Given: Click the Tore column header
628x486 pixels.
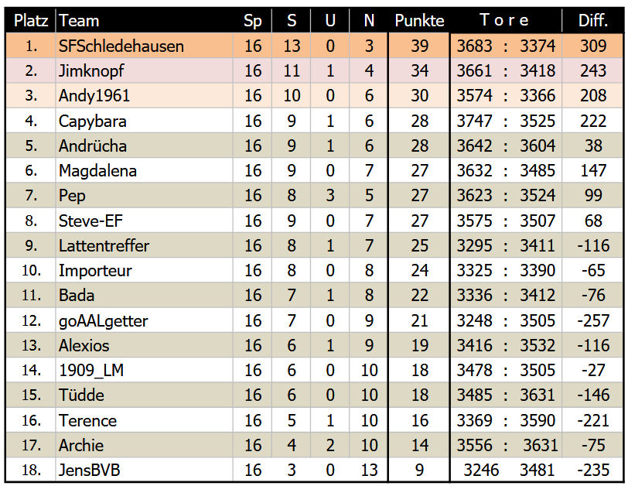Looking at the screenshot, I should (x=505, y=21).
